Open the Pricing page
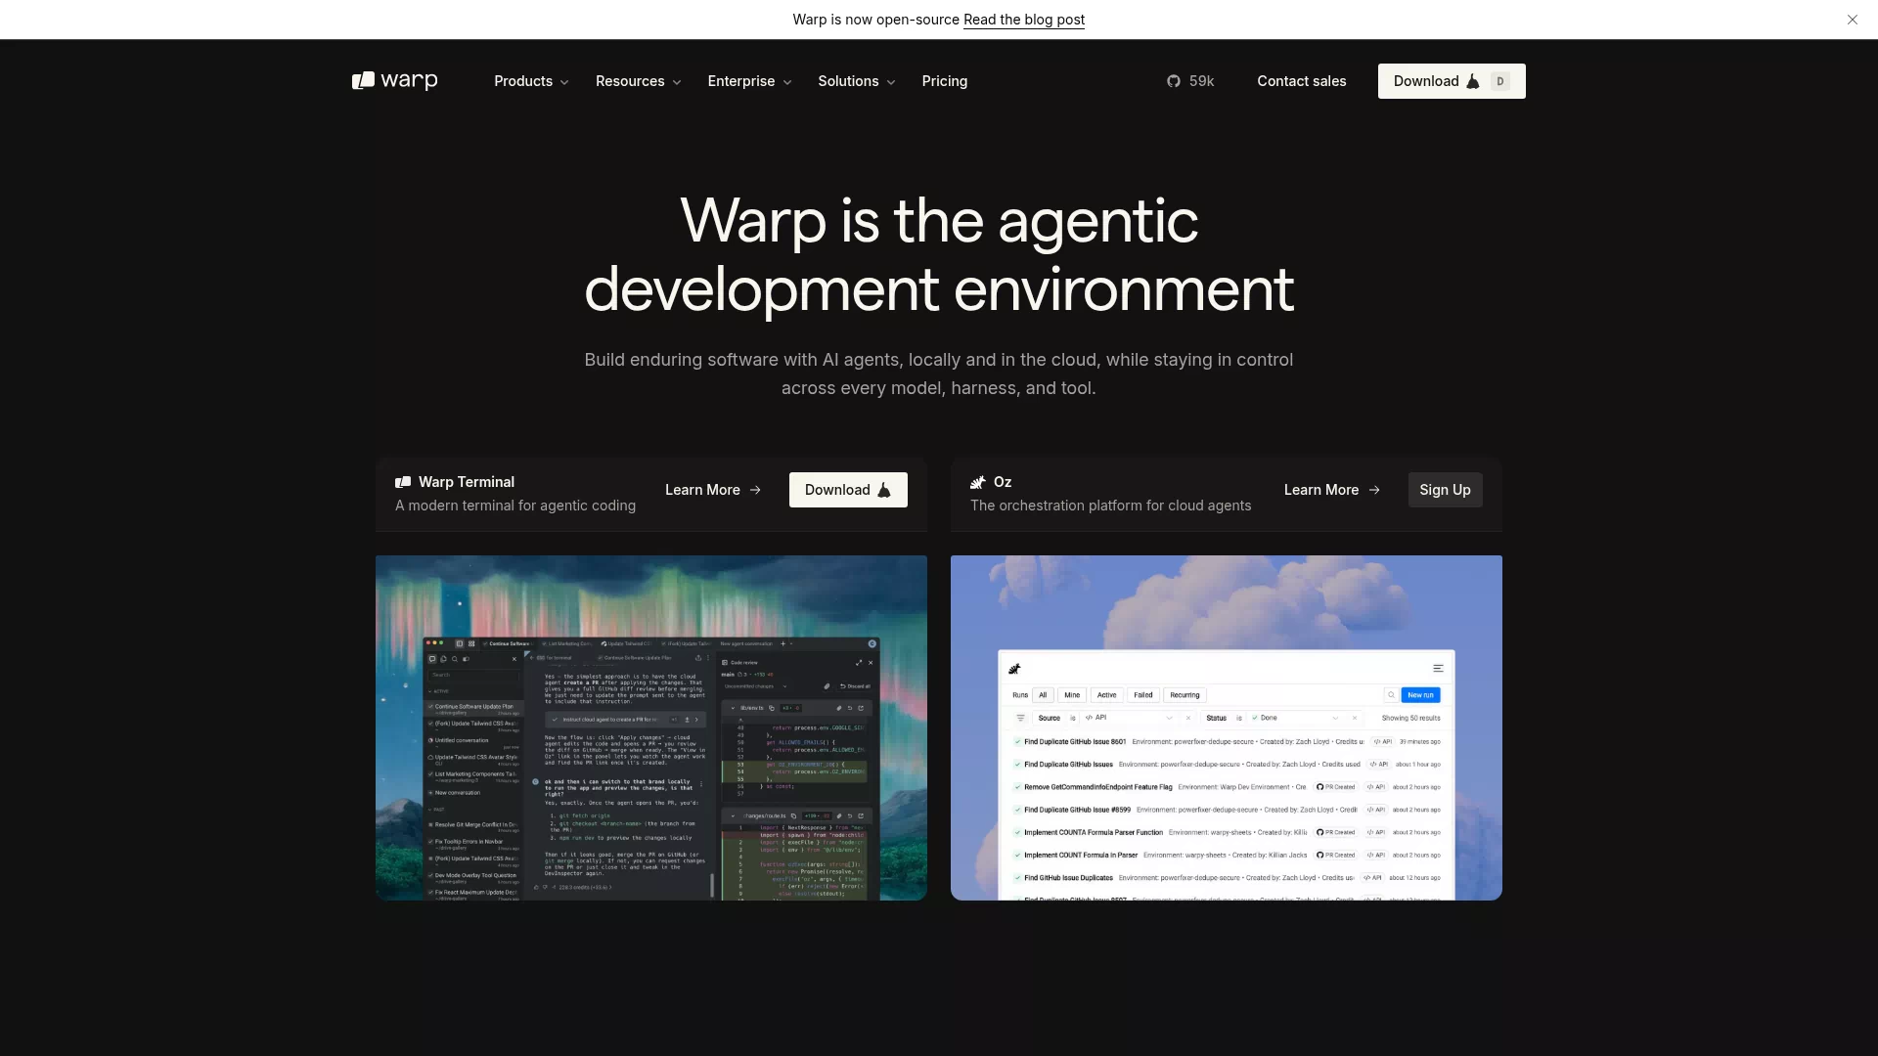Screen dimensions: 1878x1056 click(944, 81)
